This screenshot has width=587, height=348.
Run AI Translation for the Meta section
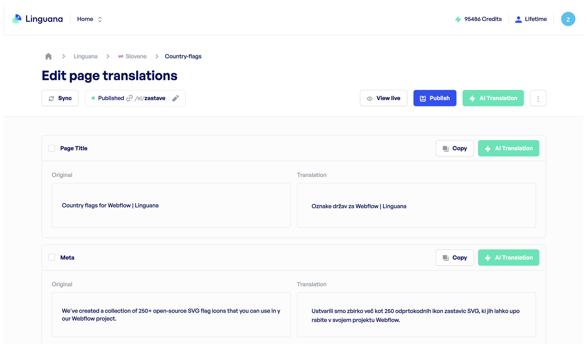tap(508, 257)
